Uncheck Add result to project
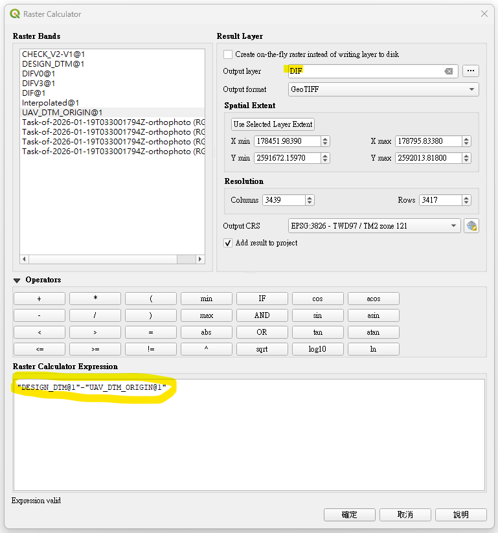This screenshot has height=533, width=498. click(x=228, y=243)
